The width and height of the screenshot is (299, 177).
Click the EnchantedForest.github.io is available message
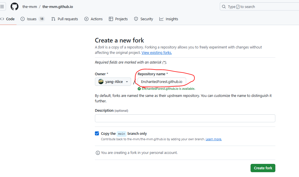tap(168, 89)
